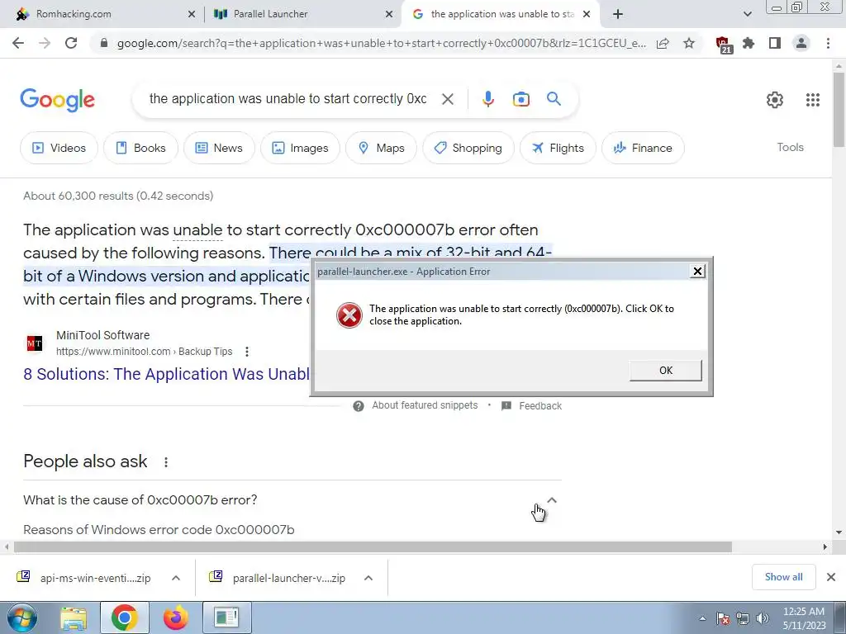Close the downloads bar

click(831, 577)
